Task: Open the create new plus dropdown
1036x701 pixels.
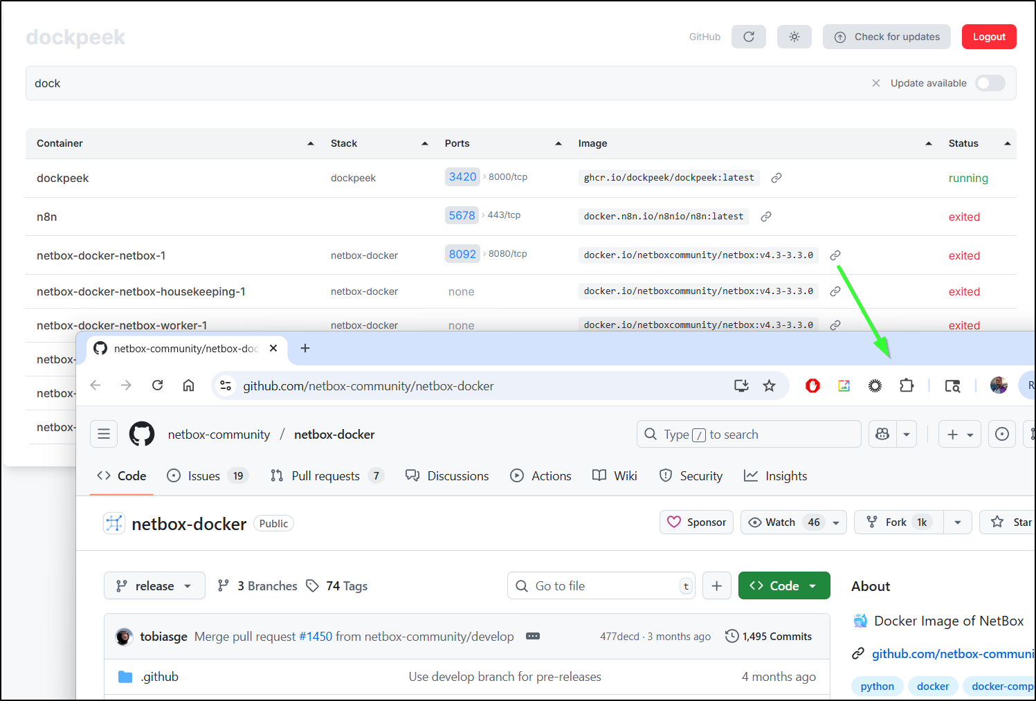Action: [x=960, y=434]
